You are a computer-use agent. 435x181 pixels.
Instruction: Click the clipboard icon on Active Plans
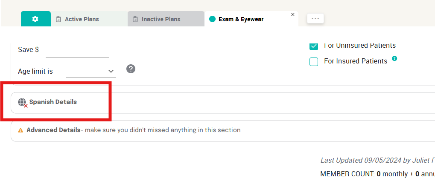pyautogui.click(x=58, y=19)
